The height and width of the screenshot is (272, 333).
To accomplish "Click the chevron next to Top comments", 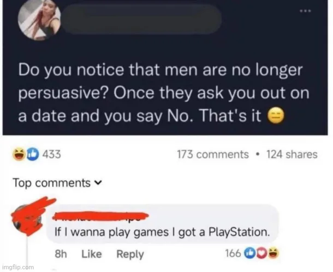I will pos(98,182).
